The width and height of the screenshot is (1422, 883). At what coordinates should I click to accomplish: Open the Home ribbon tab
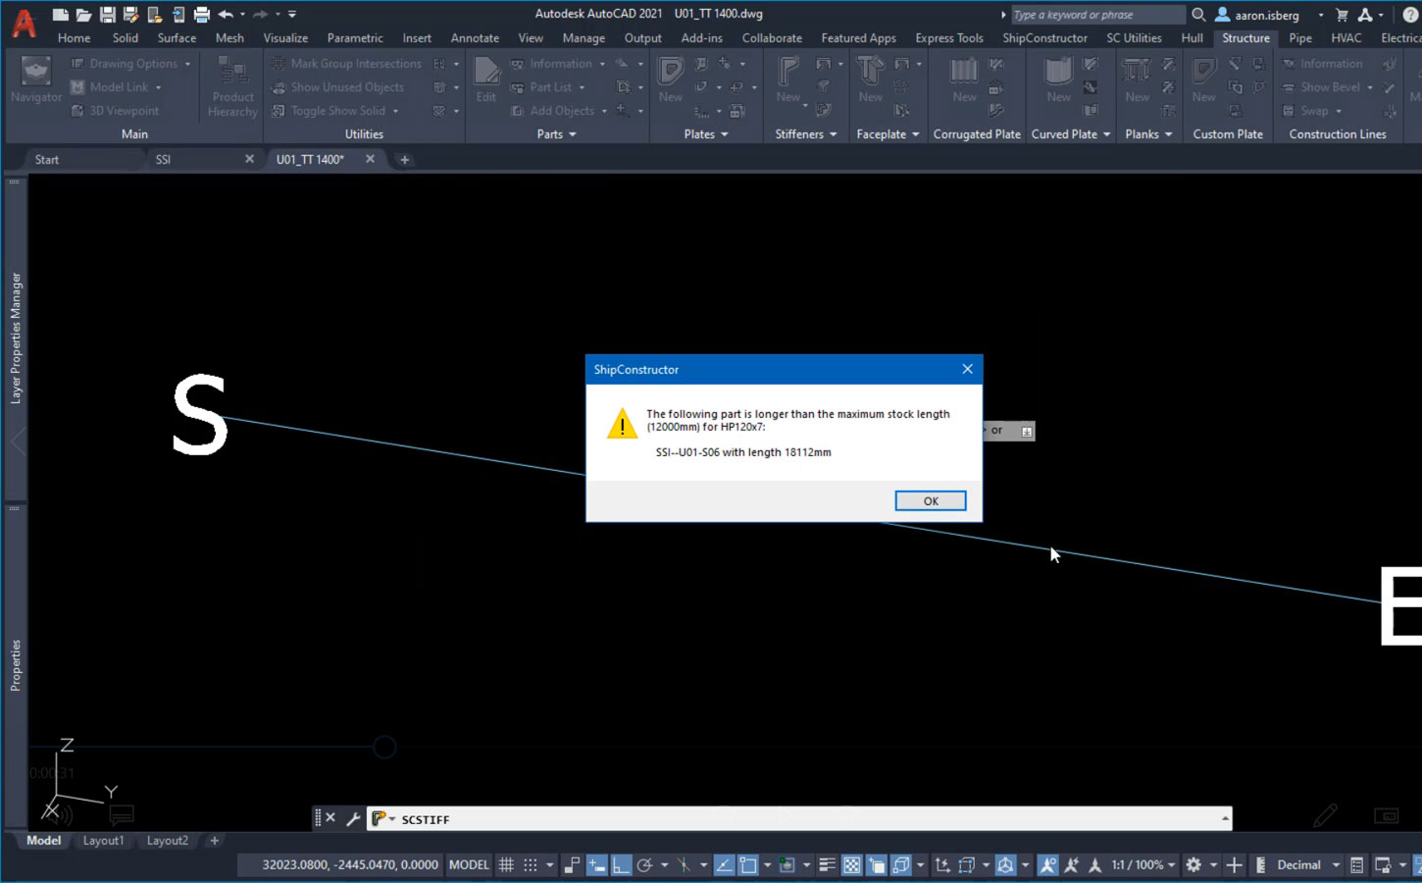click(x=74, y=38)
